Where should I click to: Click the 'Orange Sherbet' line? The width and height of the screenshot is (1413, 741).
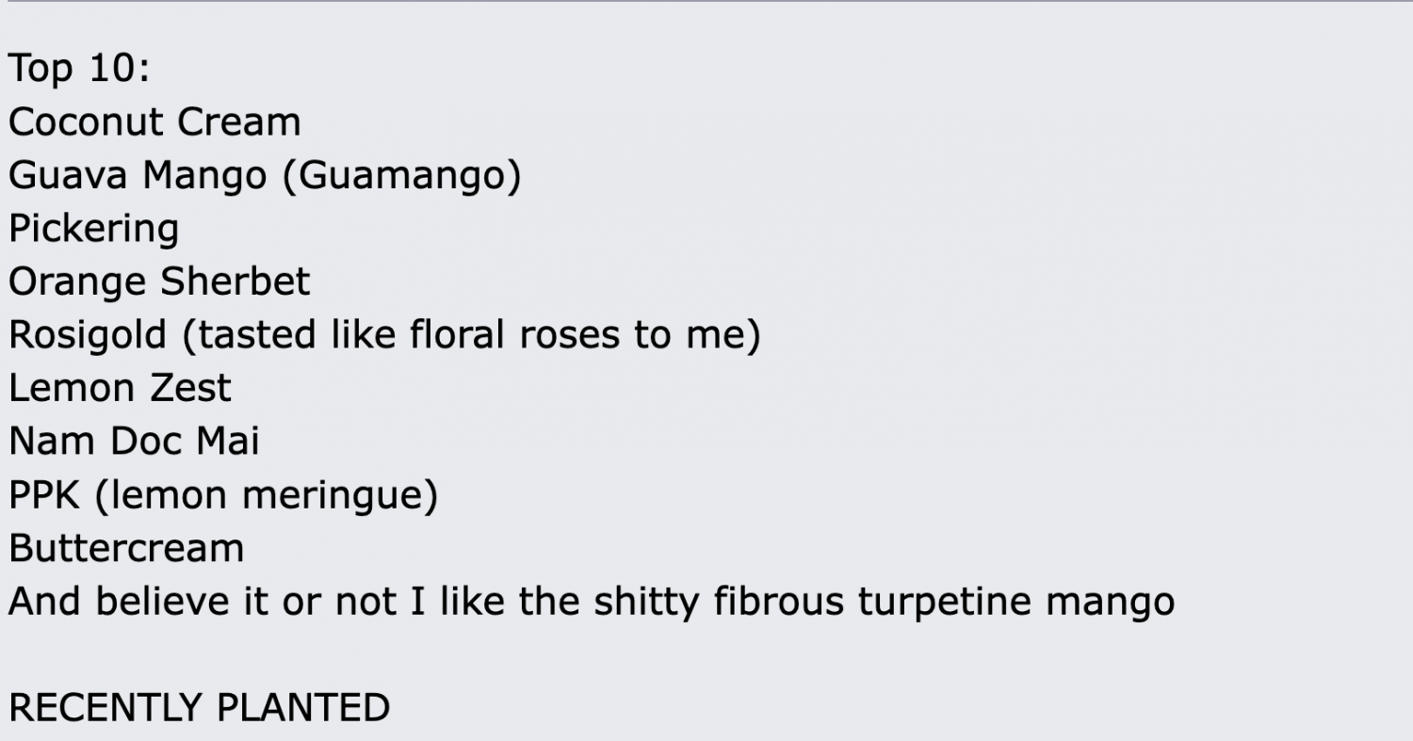pyautogui.click(x=159, y=282)
